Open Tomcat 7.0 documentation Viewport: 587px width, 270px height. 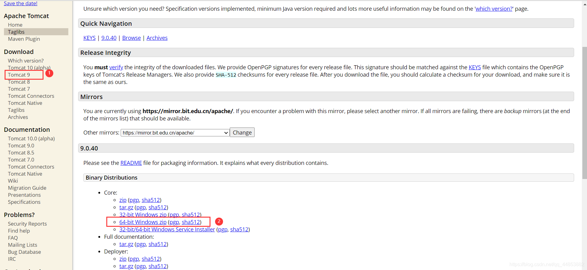pos(21,160)
